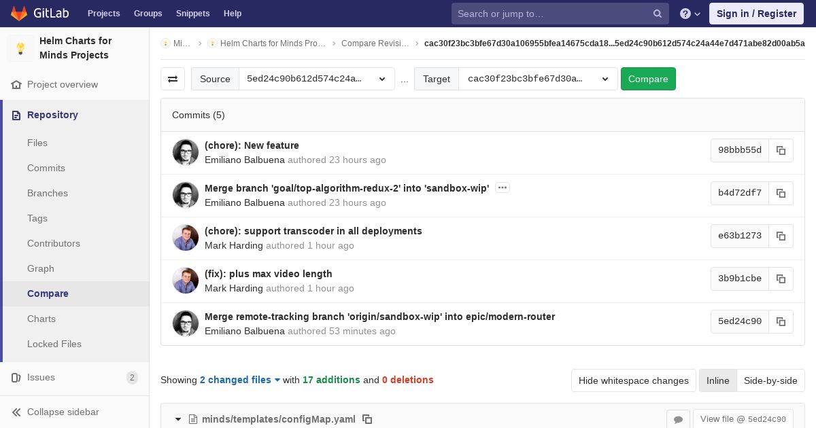Viewport: 816px width, 428px height.
Task: Copy commit SHA 5ed24c90 with clipboard icon
Action: (x=781, y=321)
